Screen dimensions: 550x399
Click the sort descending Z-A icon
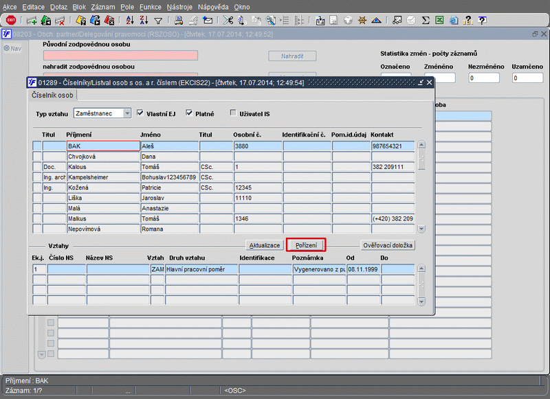point(144,21)
